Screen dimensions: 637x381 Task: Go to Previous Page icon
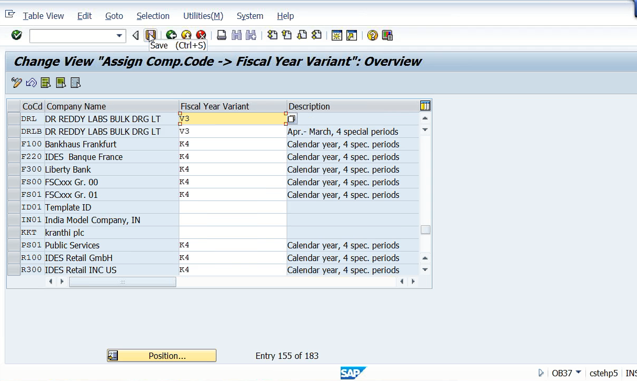click(x=287, y=35)
